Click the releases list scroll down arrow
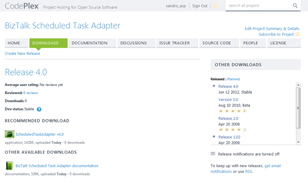 click(x=298, y=142)
